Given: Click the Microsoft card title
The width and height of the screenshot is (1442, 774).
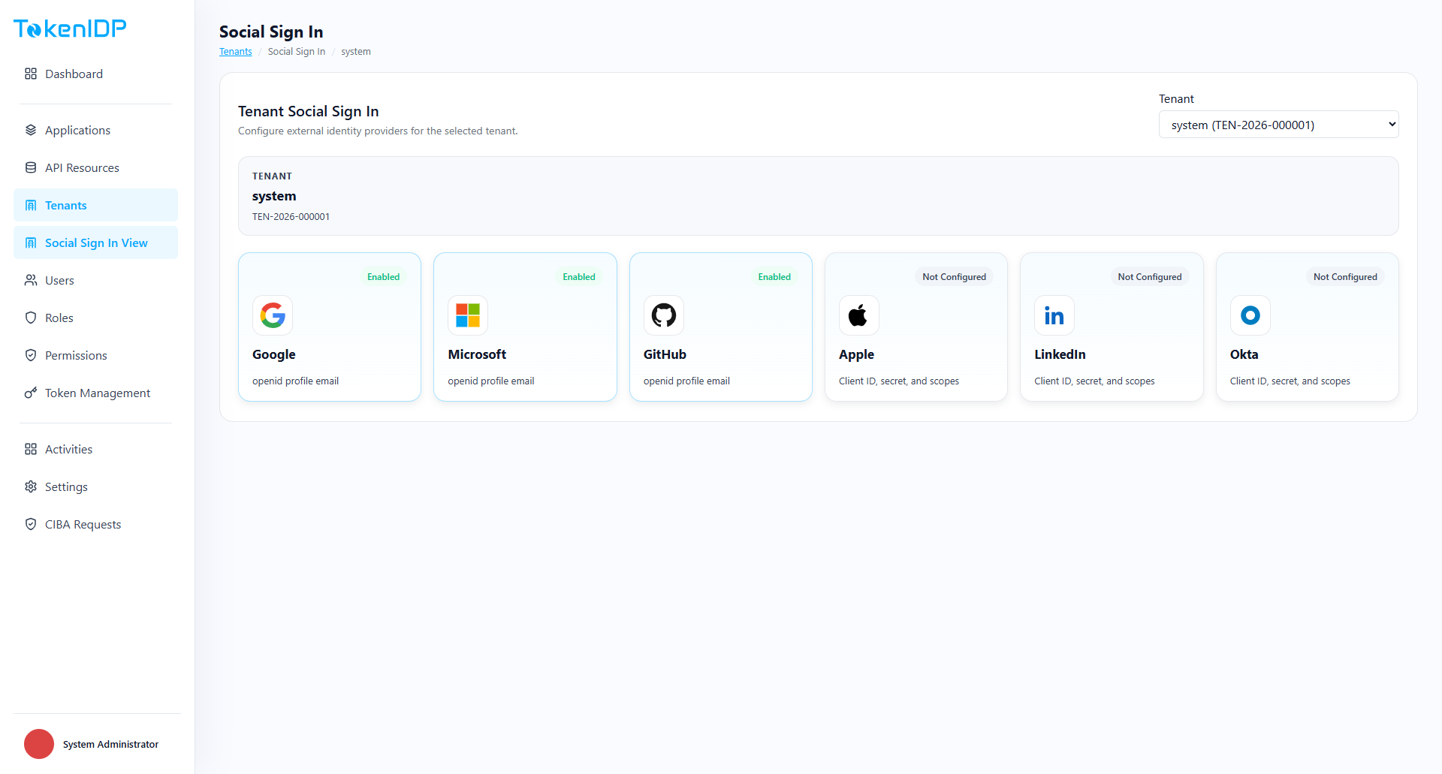Looking at the screenshot, I should (477, 354).
